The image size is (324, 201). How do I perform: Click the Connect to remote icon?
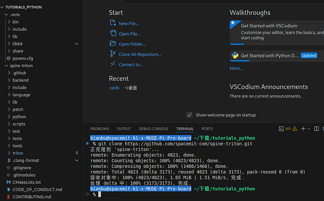coord(113,65)
